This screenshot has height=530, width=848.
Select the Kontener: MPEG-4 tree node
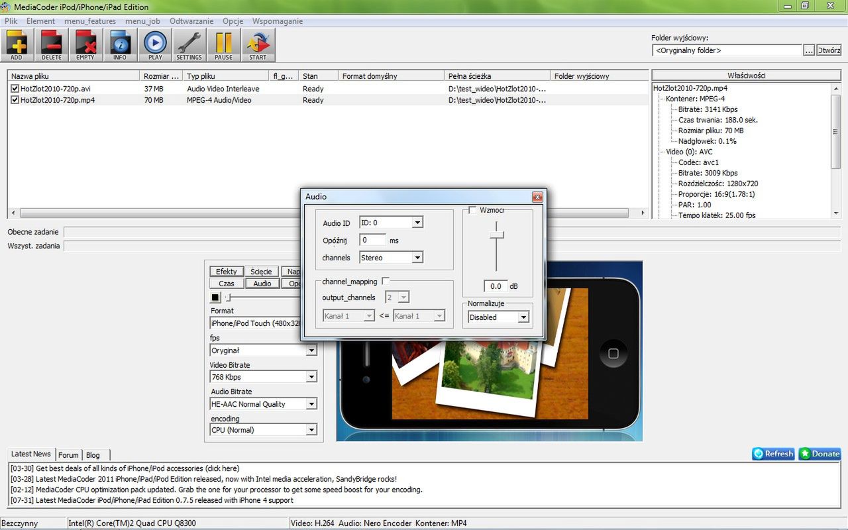pyautogui.click(x=695, y=99)
